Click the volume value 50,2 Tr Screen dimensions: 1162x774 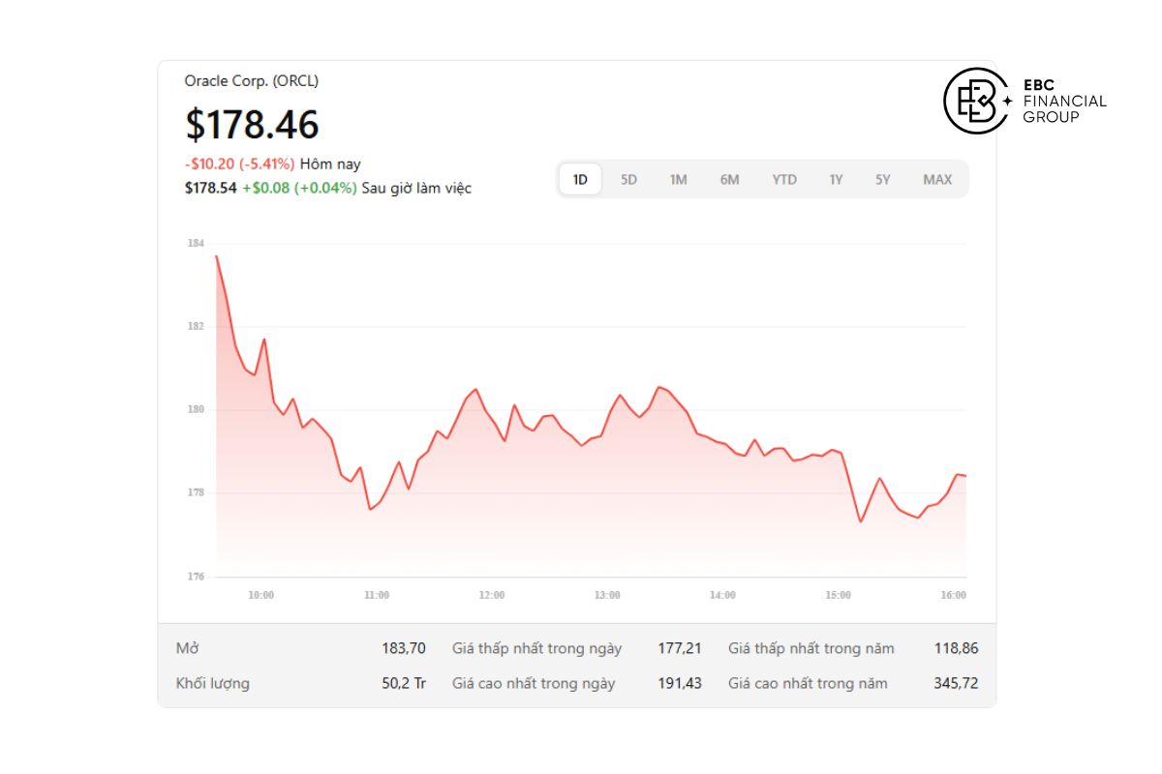click(x=403, y=683)
